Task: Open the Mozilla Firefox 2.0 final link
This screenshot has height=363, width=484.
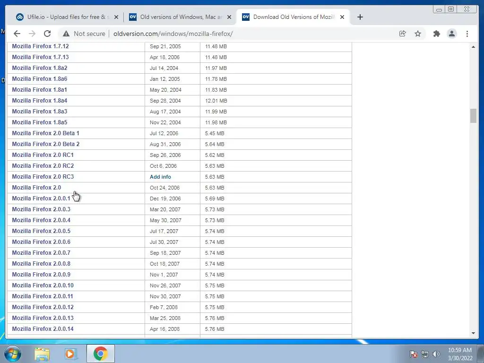Action: (x=36, y=188)
